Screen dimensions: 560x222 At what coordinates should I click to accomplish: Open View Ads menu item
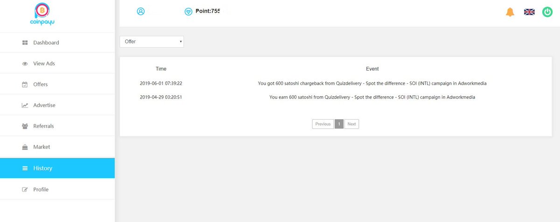(x=57, y=64)
